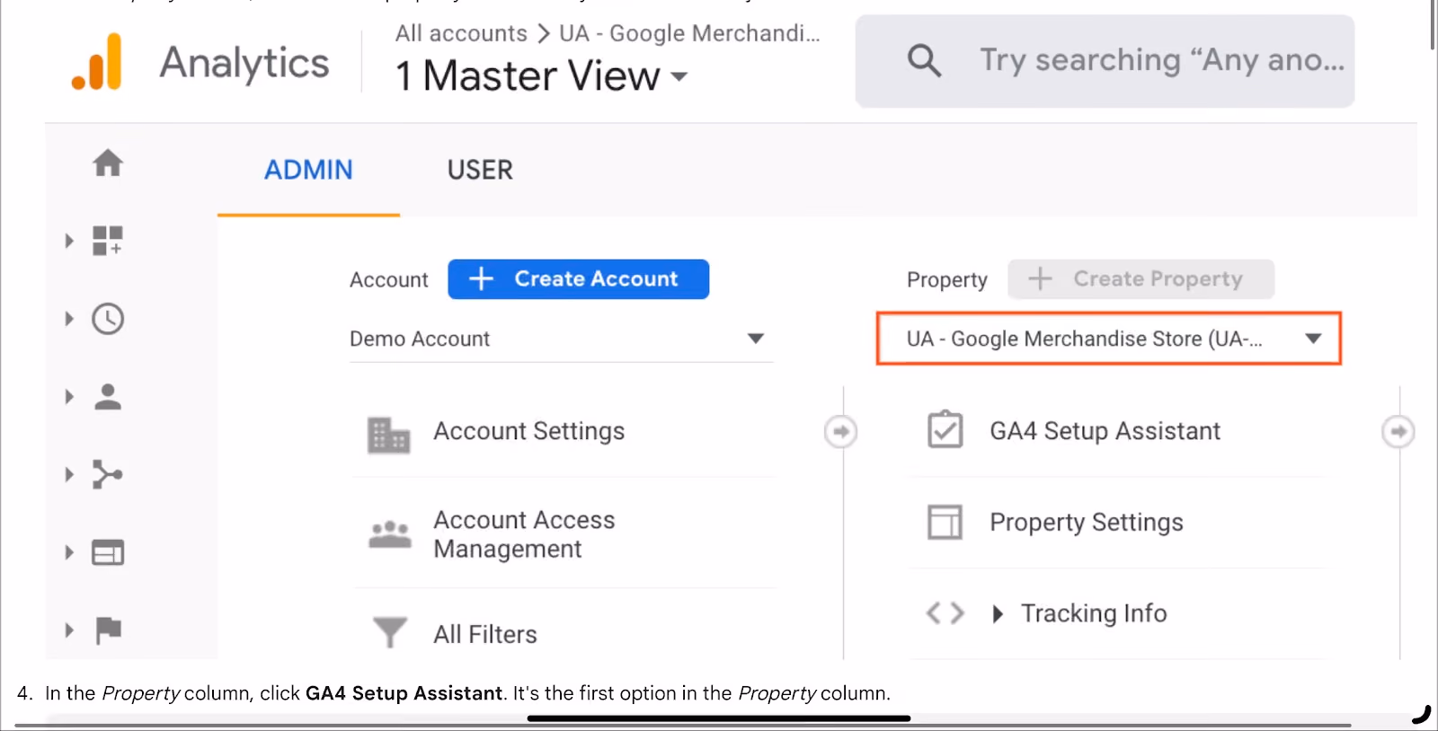The image size is (1438, 731).
Task: Open the UA - Google Merchandise Store property dropdown
Action: (1109, 339)
